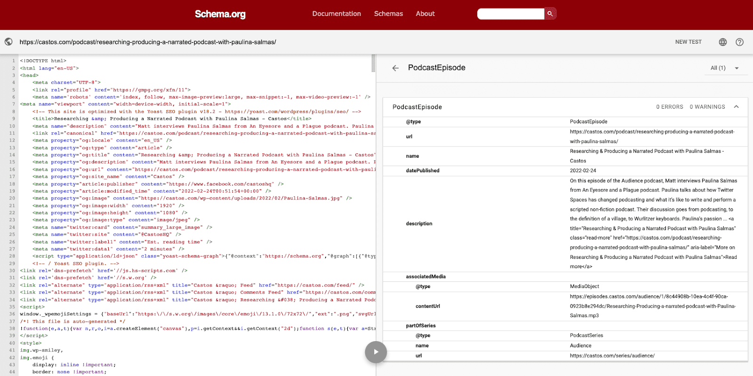753x376 pixels.
Task: Collapse the PodcastEpisode result card
Action: (737, 107)
